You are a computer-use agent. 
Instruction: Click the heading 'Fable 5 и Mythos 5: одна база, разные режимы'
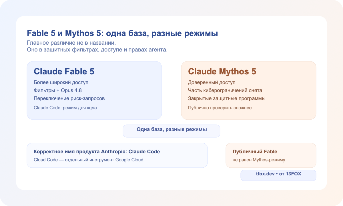pyautogui.click(x=123, y=33)
